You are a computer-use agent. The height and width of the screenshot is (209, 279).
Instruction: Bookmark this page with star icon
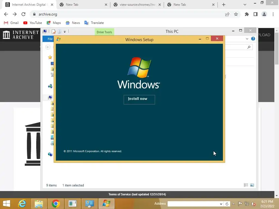coord(236,14)
